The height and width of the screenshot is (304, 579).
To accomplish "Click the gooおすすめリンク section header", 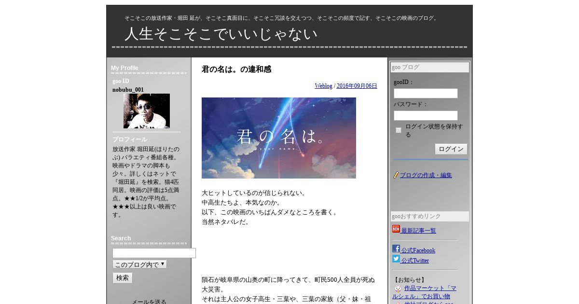I will (430, 217).
